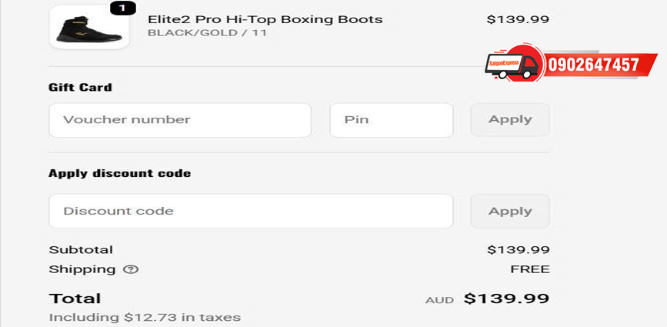Image resolution: width=667 pixels, height=327 pixels.
Task: Click the AUD currency label
Action: click(x=435, y=300)
